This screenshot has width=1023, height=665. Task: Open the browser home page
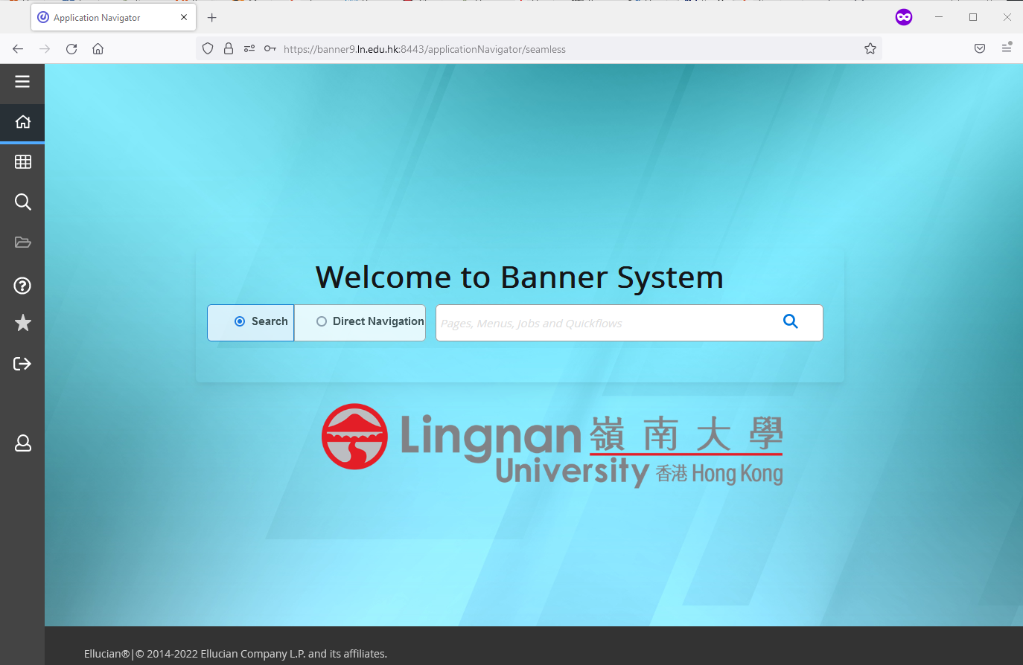[x=98, y=49]
